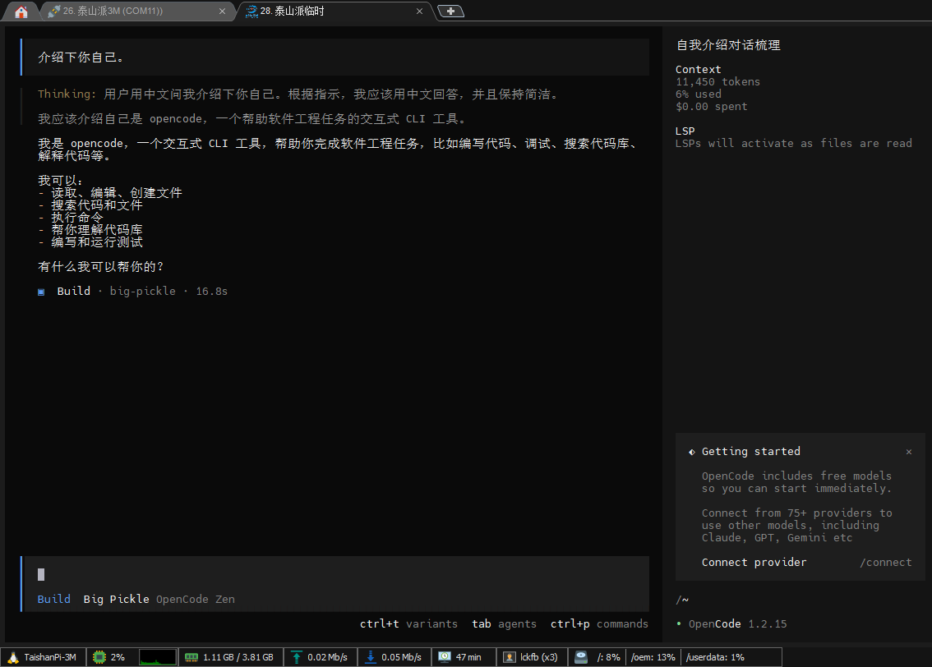This screenshot has width=932, height=667.
Task: Open a new session tab with plus button
Action: click(450, 11)
